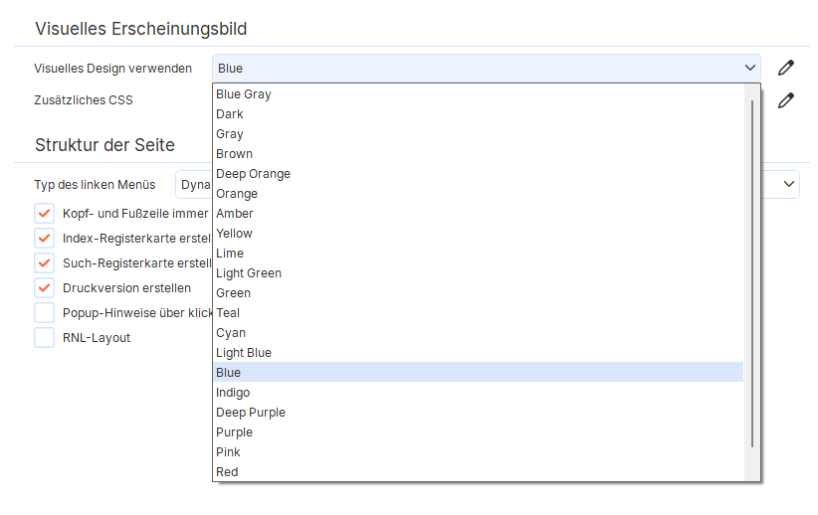Screen dimensions: 818x515
Task: Select Light Green theme entry
Action: coord(249,273)
